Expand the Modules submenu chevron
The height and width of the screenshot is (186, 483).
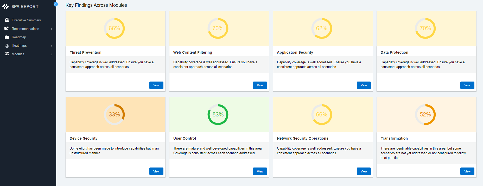point(52,54)
